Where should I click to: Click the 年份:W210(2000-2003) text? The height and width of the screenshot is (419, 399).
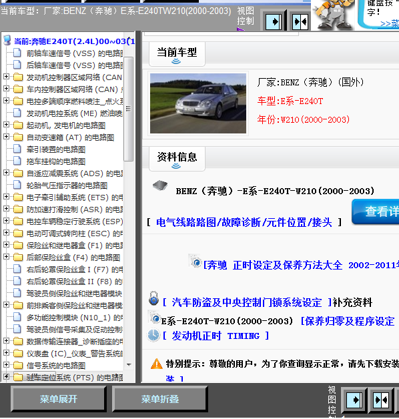tap(304, 119)
